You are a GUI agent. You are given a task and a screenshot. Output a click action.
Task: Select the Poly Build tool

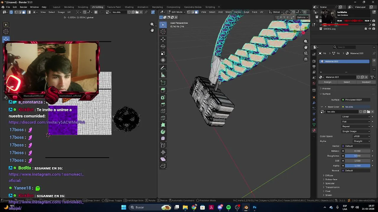click(163, 125)
